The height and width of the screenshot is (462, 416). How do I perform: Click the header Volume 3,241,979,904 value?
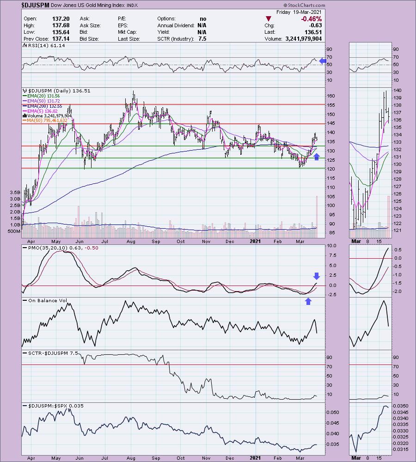pyautogui.click(x=303, y=39)
